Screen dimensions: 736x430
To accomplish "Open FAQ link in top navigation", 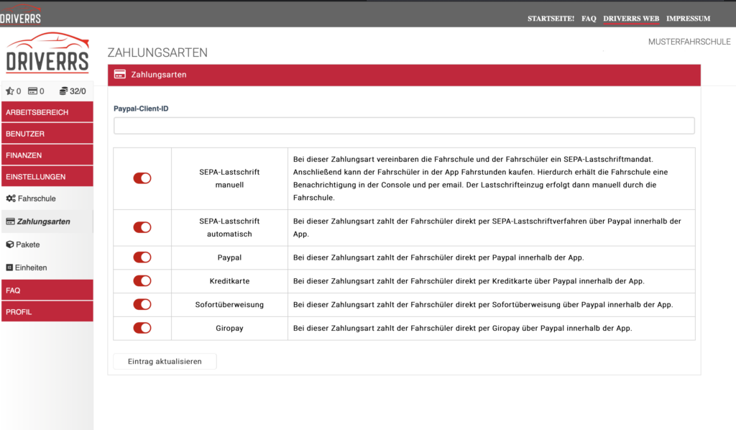I will 589,19.
